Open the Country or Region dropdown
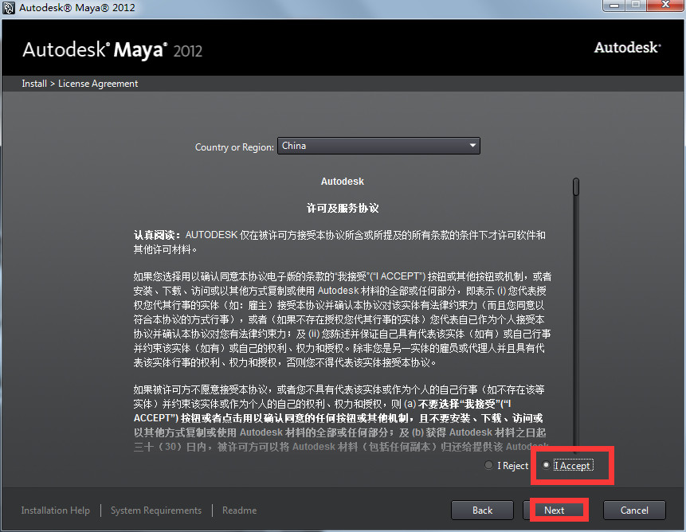The height and width of the screenshot is (532, 686). coord(378,146)
